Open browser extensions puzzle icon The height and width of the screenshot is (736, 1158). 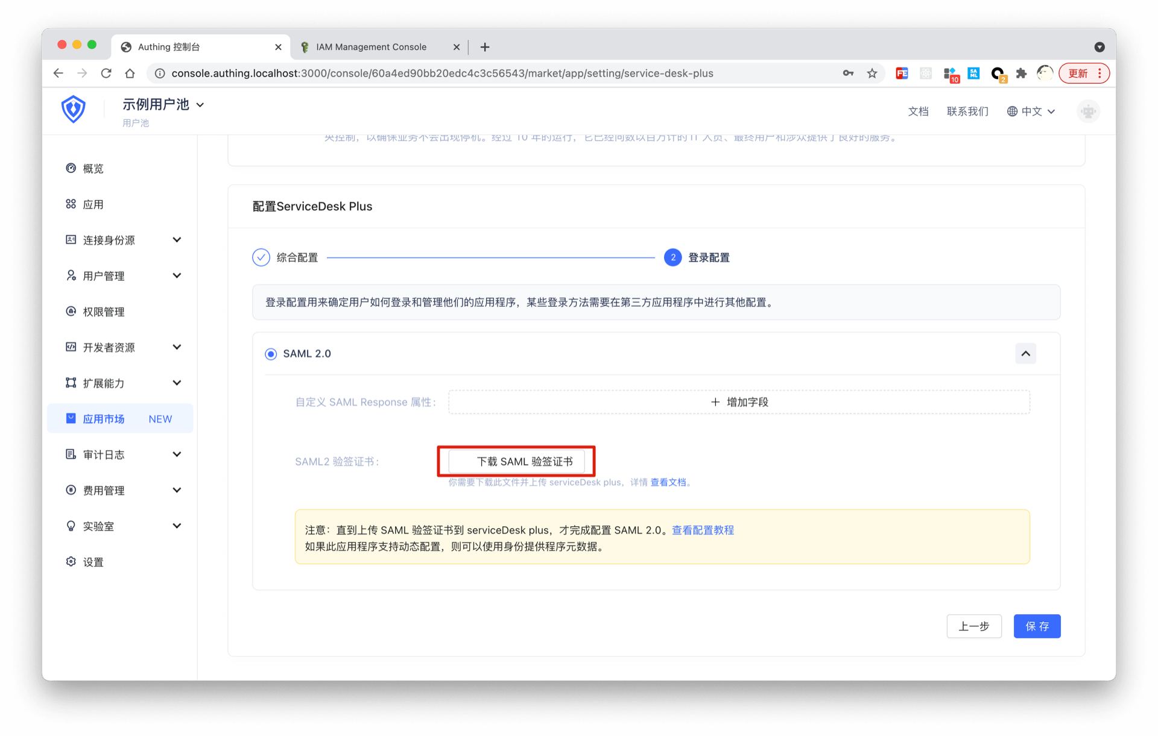pyautogui.click(x=1021, y=74)
